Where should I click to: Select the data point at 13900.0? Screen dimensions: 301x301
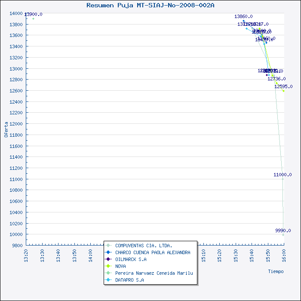pyautogui.click(x=33, y=18)
